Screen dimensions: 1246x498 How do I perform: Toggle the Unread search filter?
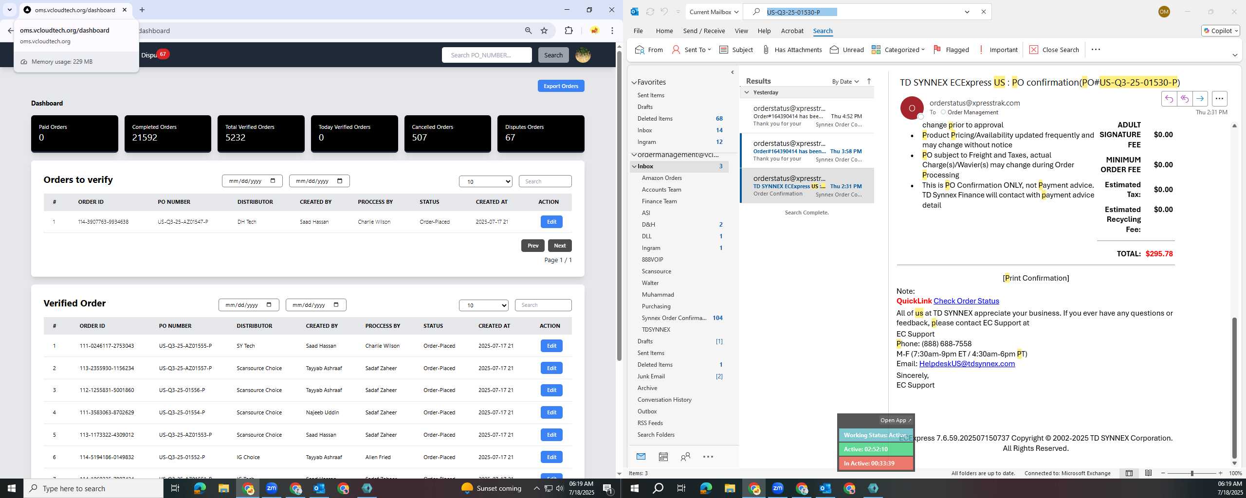point(847,50)
